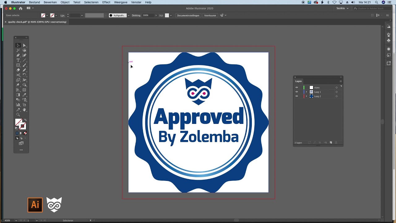Open the fill color dropdown in control bar
Screen dimensions: 396x223
click(x=47, y=15)
